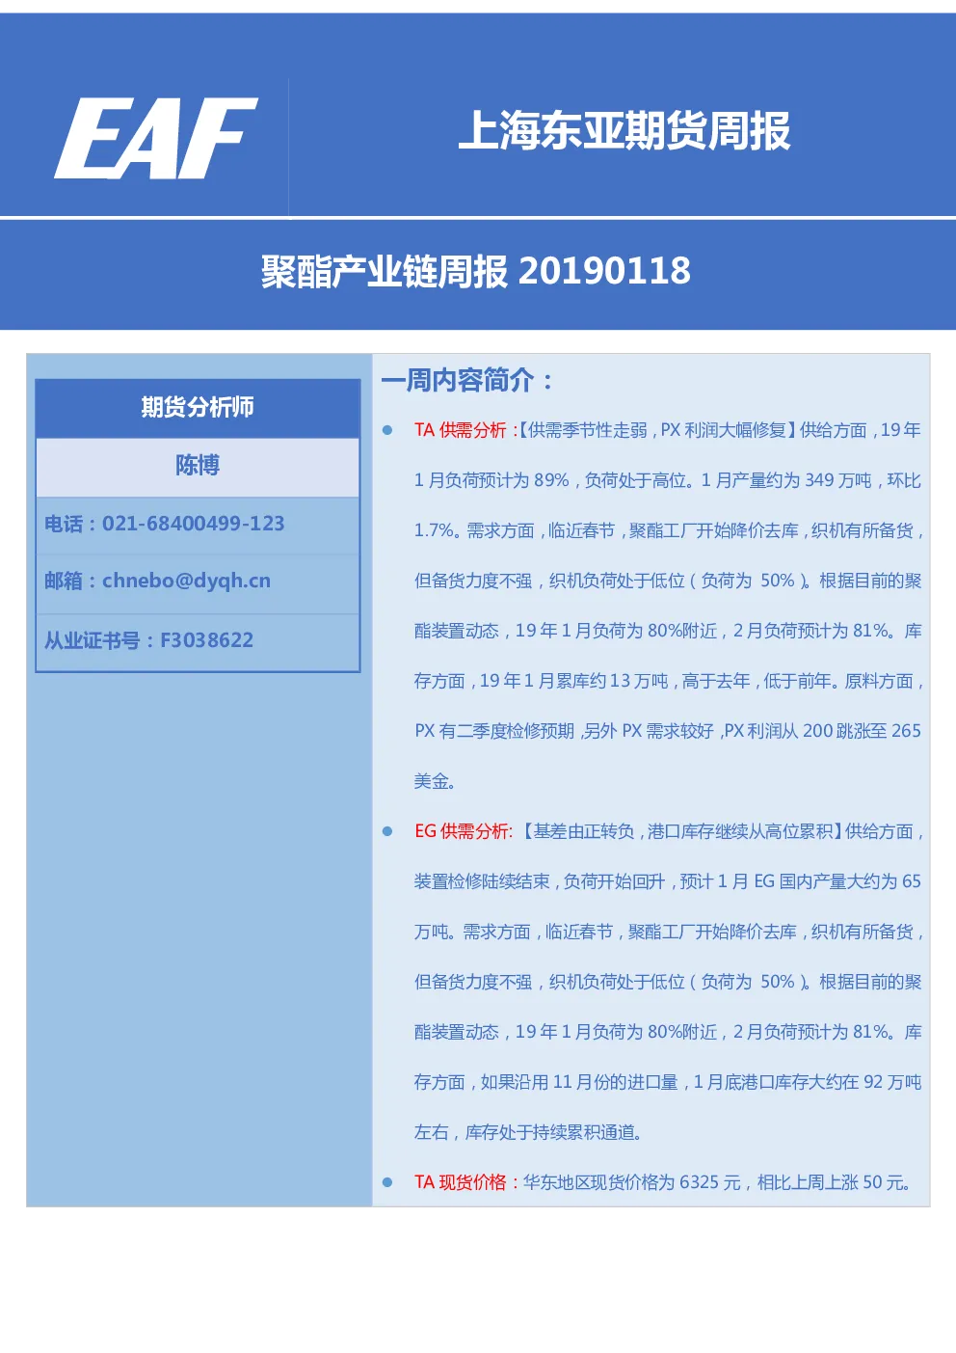Viewport: 956px width, 1353px height.
Task: Click line containing 利润从 200 跳涨至 265
Action: [x=668, y=731]
